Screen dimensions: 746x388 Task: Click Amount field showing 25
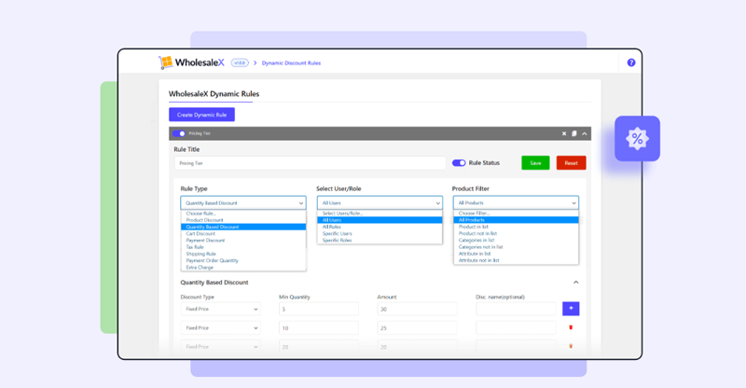pos(417,328)
